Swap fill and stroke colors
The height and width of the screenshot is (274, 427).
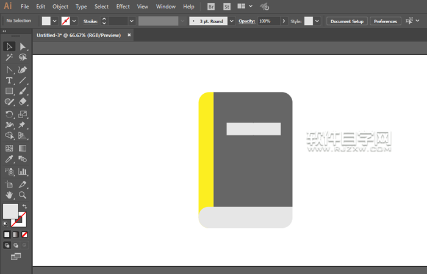coord(25,207)
